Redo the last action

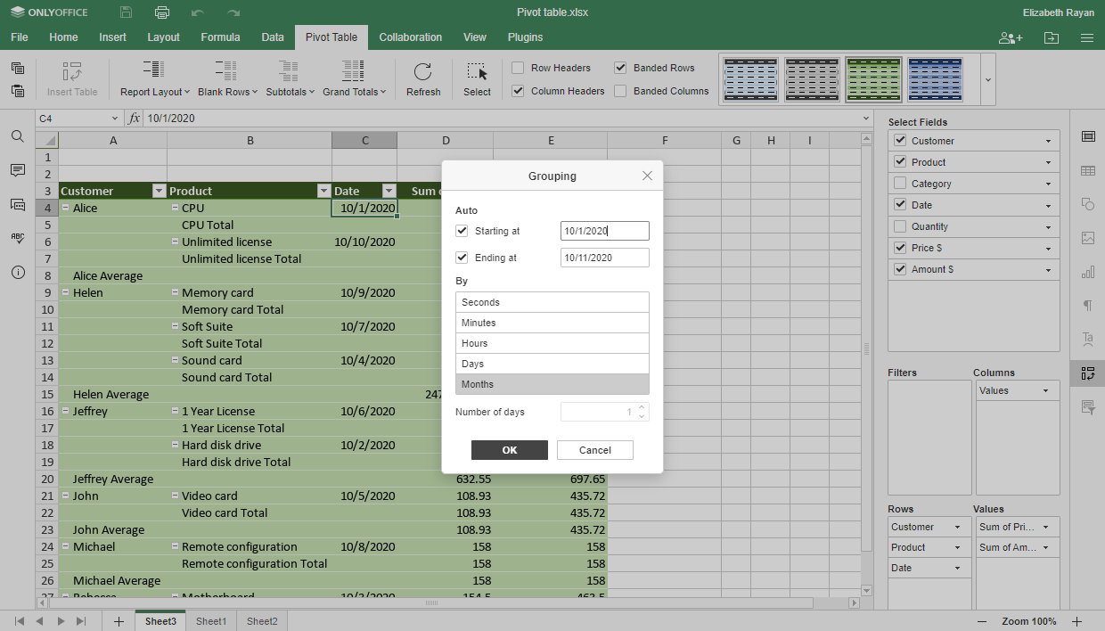tap(233, 12)
